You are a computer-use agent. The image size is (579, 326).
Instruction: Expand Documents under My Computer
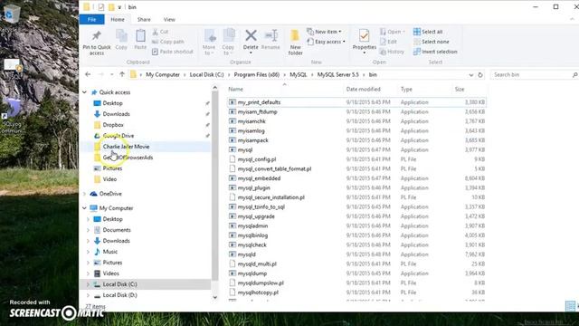(x=89, y=230)
